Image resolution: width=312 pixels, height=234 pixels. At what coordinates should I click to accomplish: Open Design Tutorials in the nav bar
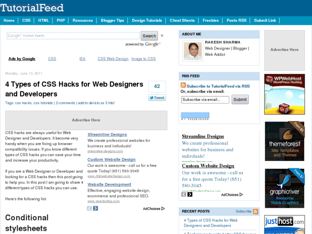click(147, 21)
